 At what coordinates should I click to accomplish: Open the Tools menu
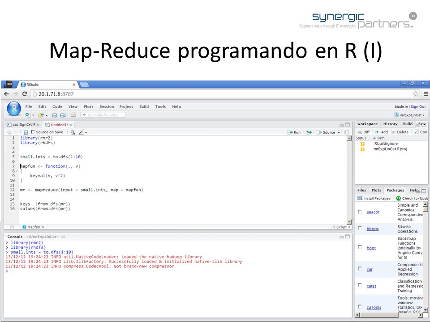(160, 106)
